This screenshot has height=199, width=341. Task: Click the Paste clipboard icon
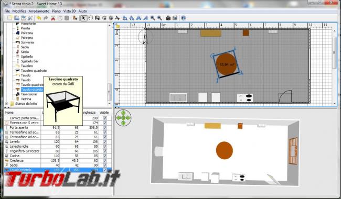67,18
